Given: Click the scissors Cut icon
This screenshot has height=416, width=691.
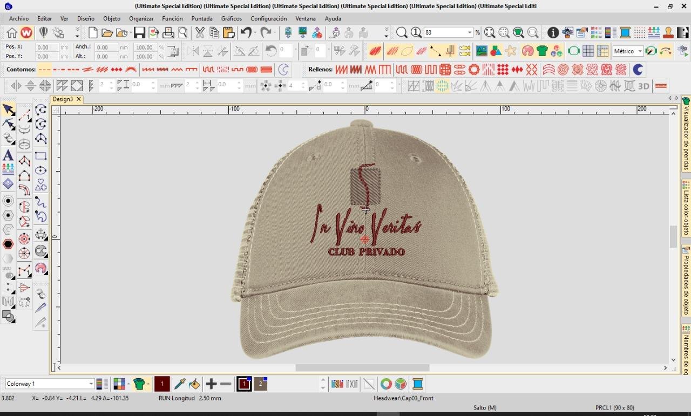Looking at the screenshot, I should tap(200, 33).
